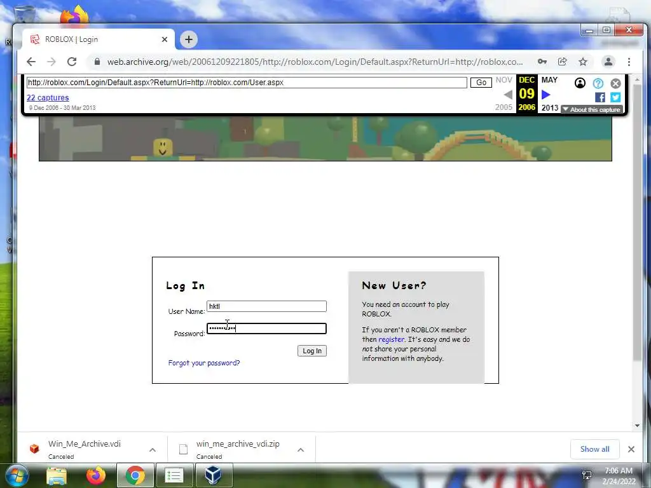Open the register link

coord(391,339)
